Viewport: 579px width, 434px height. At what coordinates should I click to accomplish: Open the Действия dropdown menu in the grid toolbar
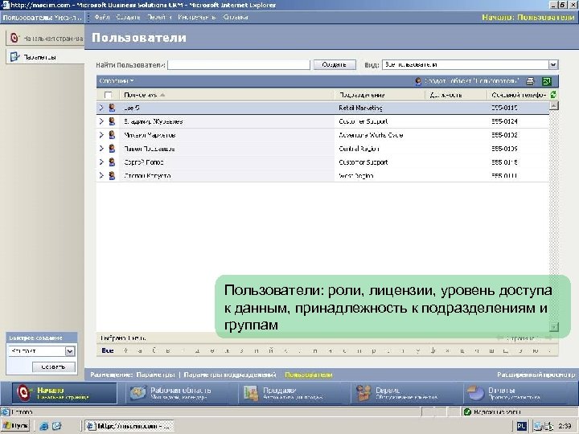point(117,81)
